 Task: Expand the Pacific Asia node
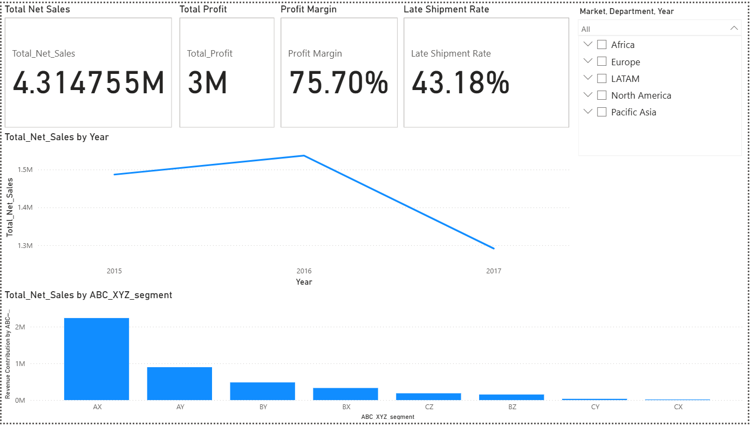coord(588,112)
